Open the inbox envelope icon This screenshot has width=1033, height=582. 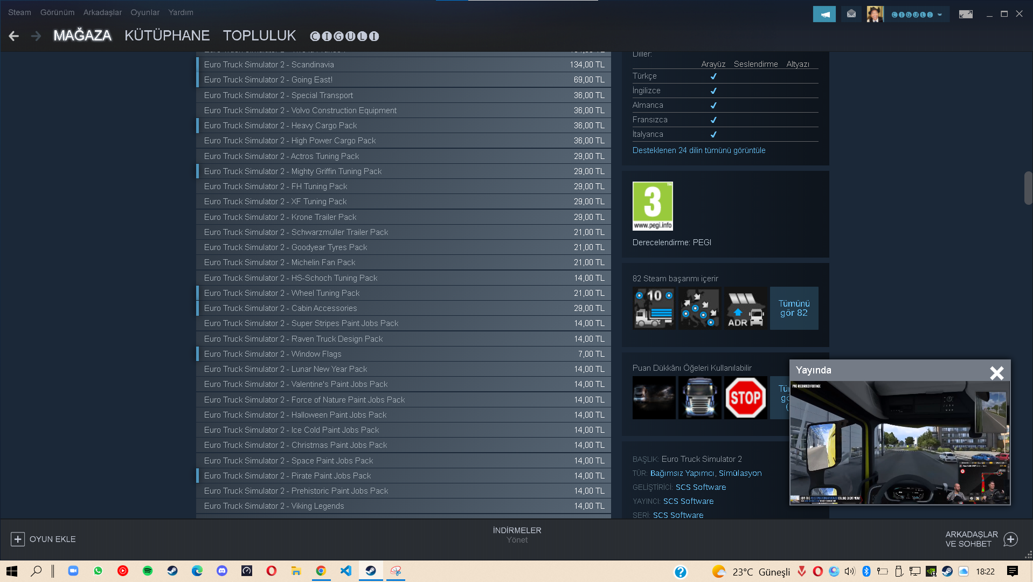pos(851,14)
